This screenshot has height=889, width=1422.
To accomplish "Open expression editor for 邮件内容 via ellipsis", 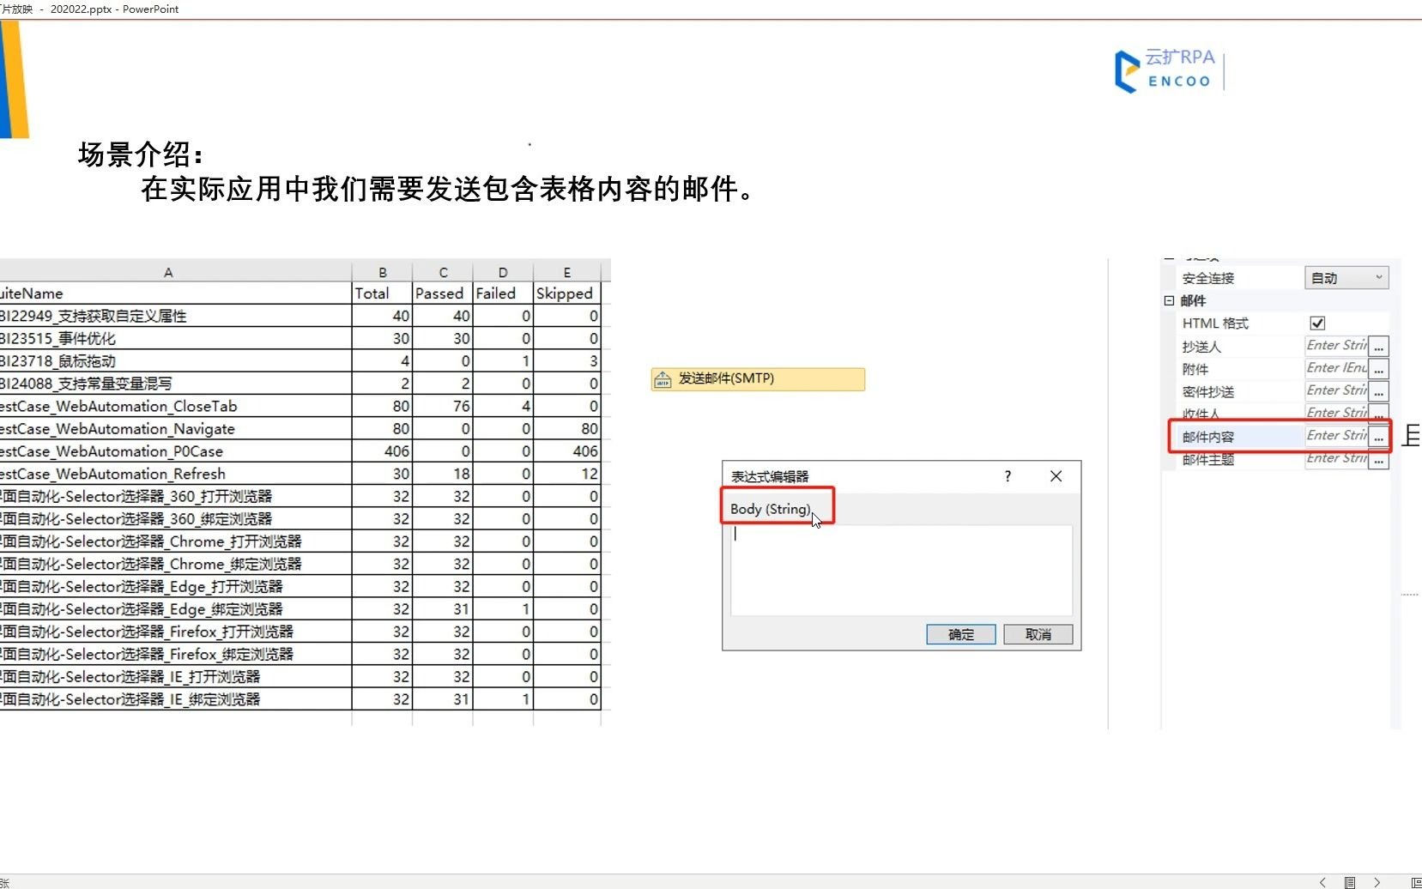I will (x=1379, y=438).
